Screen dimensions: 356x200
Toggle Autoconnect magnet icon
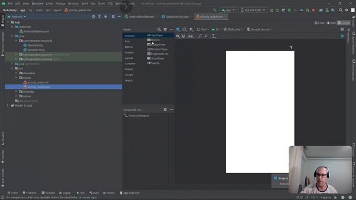click(x=183, y=36)
